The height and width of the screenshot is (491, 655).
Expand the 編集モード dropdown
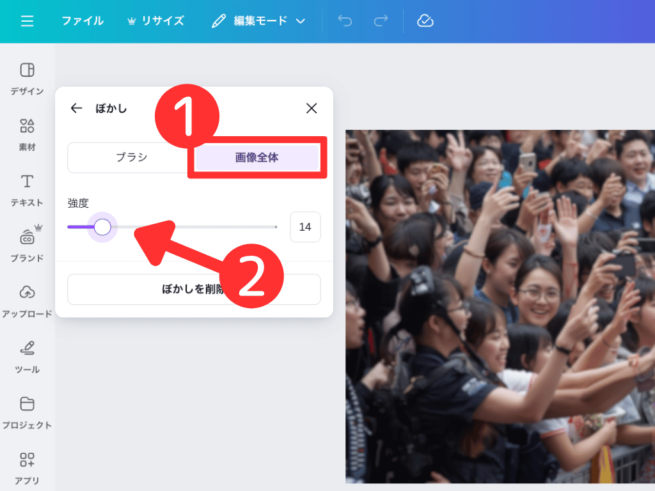(258, 21)
